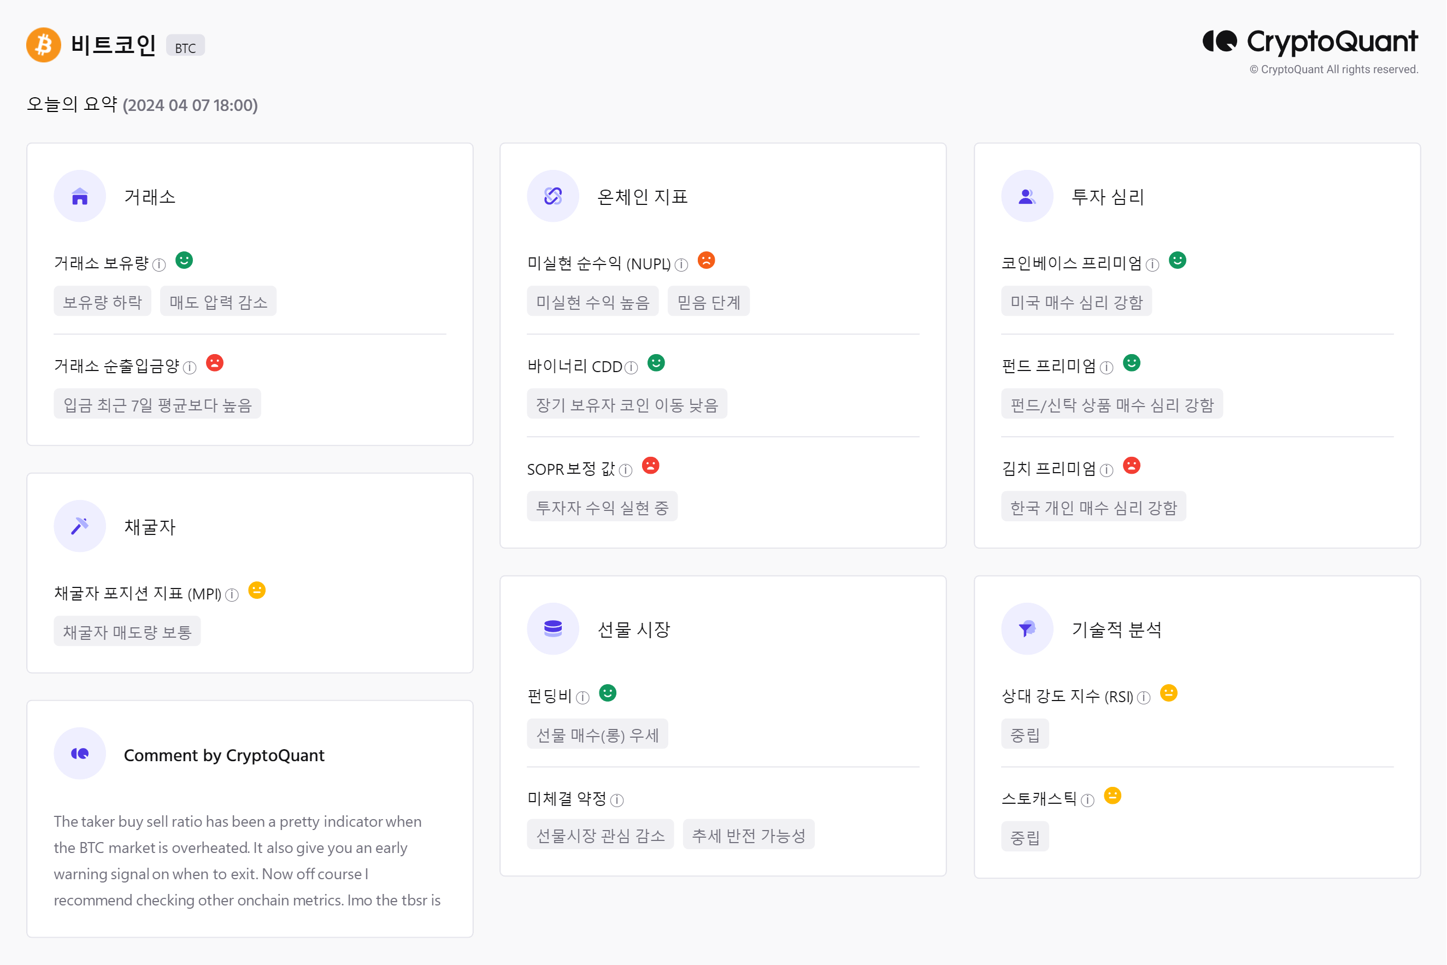Click the 김치 프리미엄 label

pyautogui.click(x=1049, y=469)
